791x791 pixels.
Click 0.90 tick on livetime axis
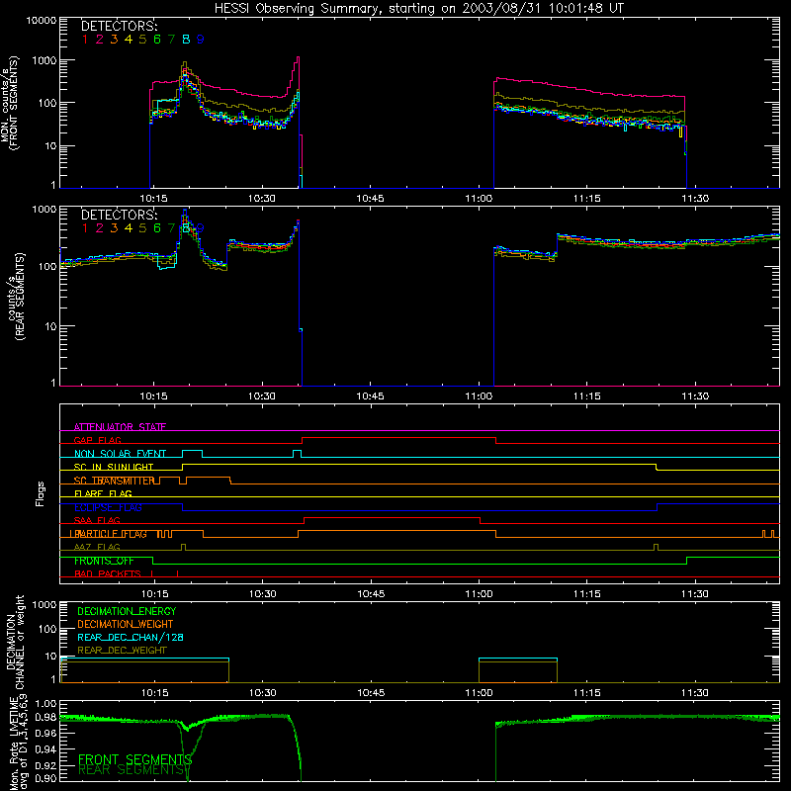coord(46,778)
